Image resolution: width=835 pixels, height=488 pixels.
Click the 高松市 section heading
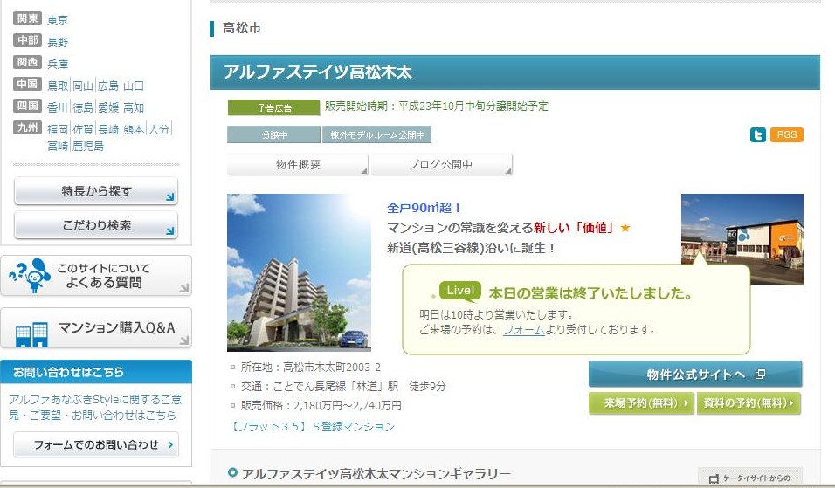[x=242, y=28]
